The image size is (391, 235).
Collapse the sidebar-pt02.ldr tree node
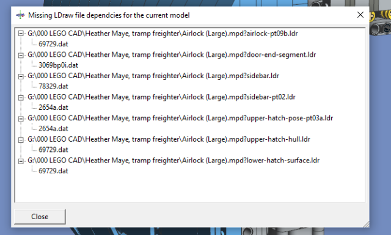(x=21, y=98)
